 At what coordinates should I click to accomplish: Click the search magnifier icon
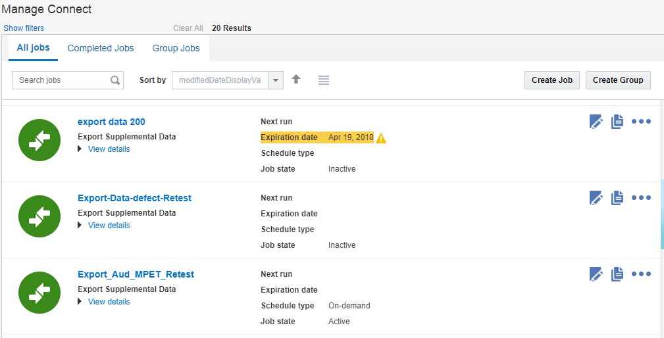point(115,80)
